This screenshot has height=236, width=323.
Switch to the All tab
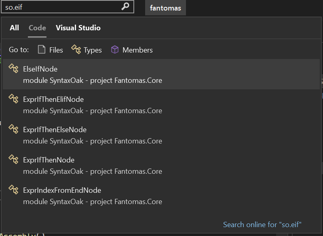14,28
